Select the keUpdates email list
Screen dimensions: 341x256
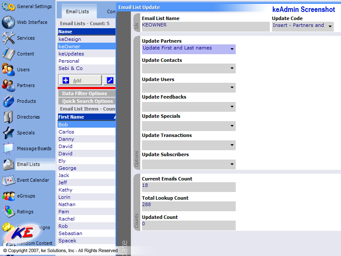pos(87,54)
